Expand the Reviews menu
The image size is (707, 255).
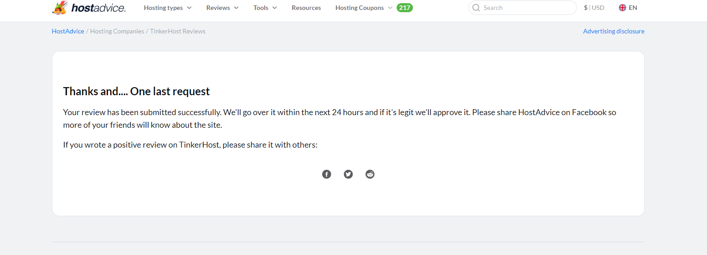coord(222,8)
